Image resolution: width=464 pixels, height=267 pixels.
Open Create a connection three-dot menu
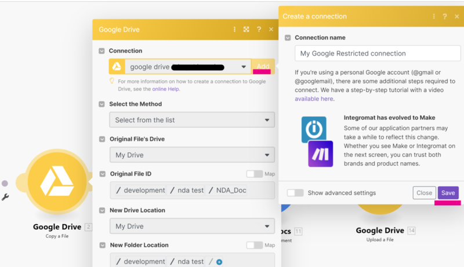click(434, 16)
